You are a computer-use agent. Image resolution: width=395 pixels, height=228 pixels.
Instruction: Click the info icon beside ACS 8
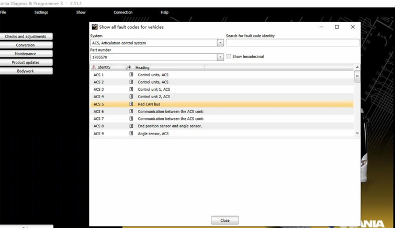pos(131,126)
